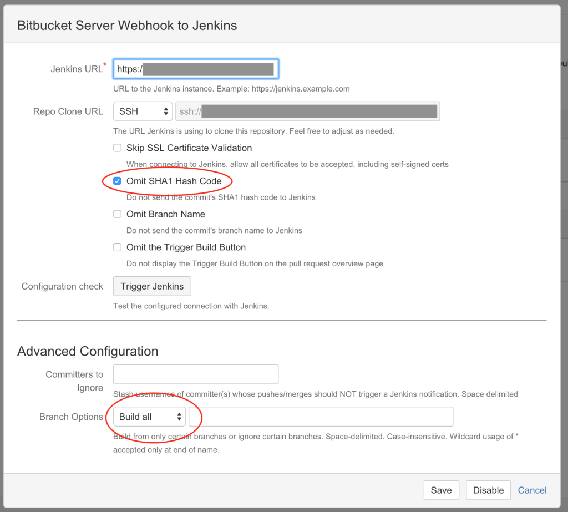Click the 'Advanced Configuration' heading
The height and width of the screenshot is (512, 568).
88,352
